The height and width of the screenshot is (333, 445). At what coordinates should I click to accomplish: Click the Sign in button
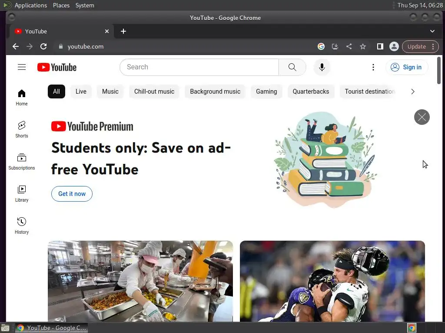click(x=407, y=67)
